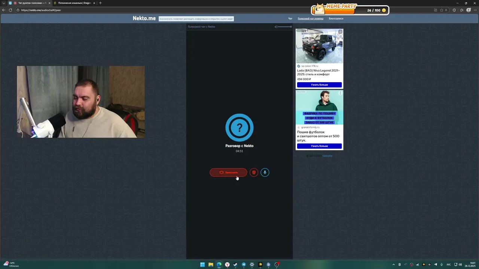479x269 pixels.
Task: Open the granatefamily.ru ad link
Action: [310, 127]
